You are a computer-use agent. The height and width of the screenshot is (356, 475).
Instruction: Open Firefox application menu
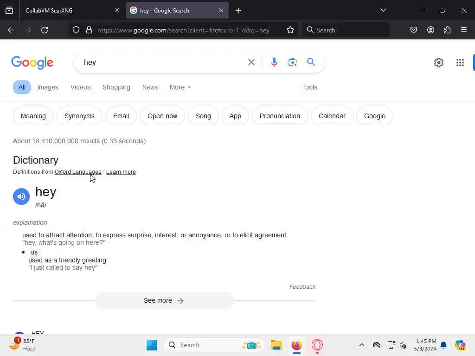[463, 30]
